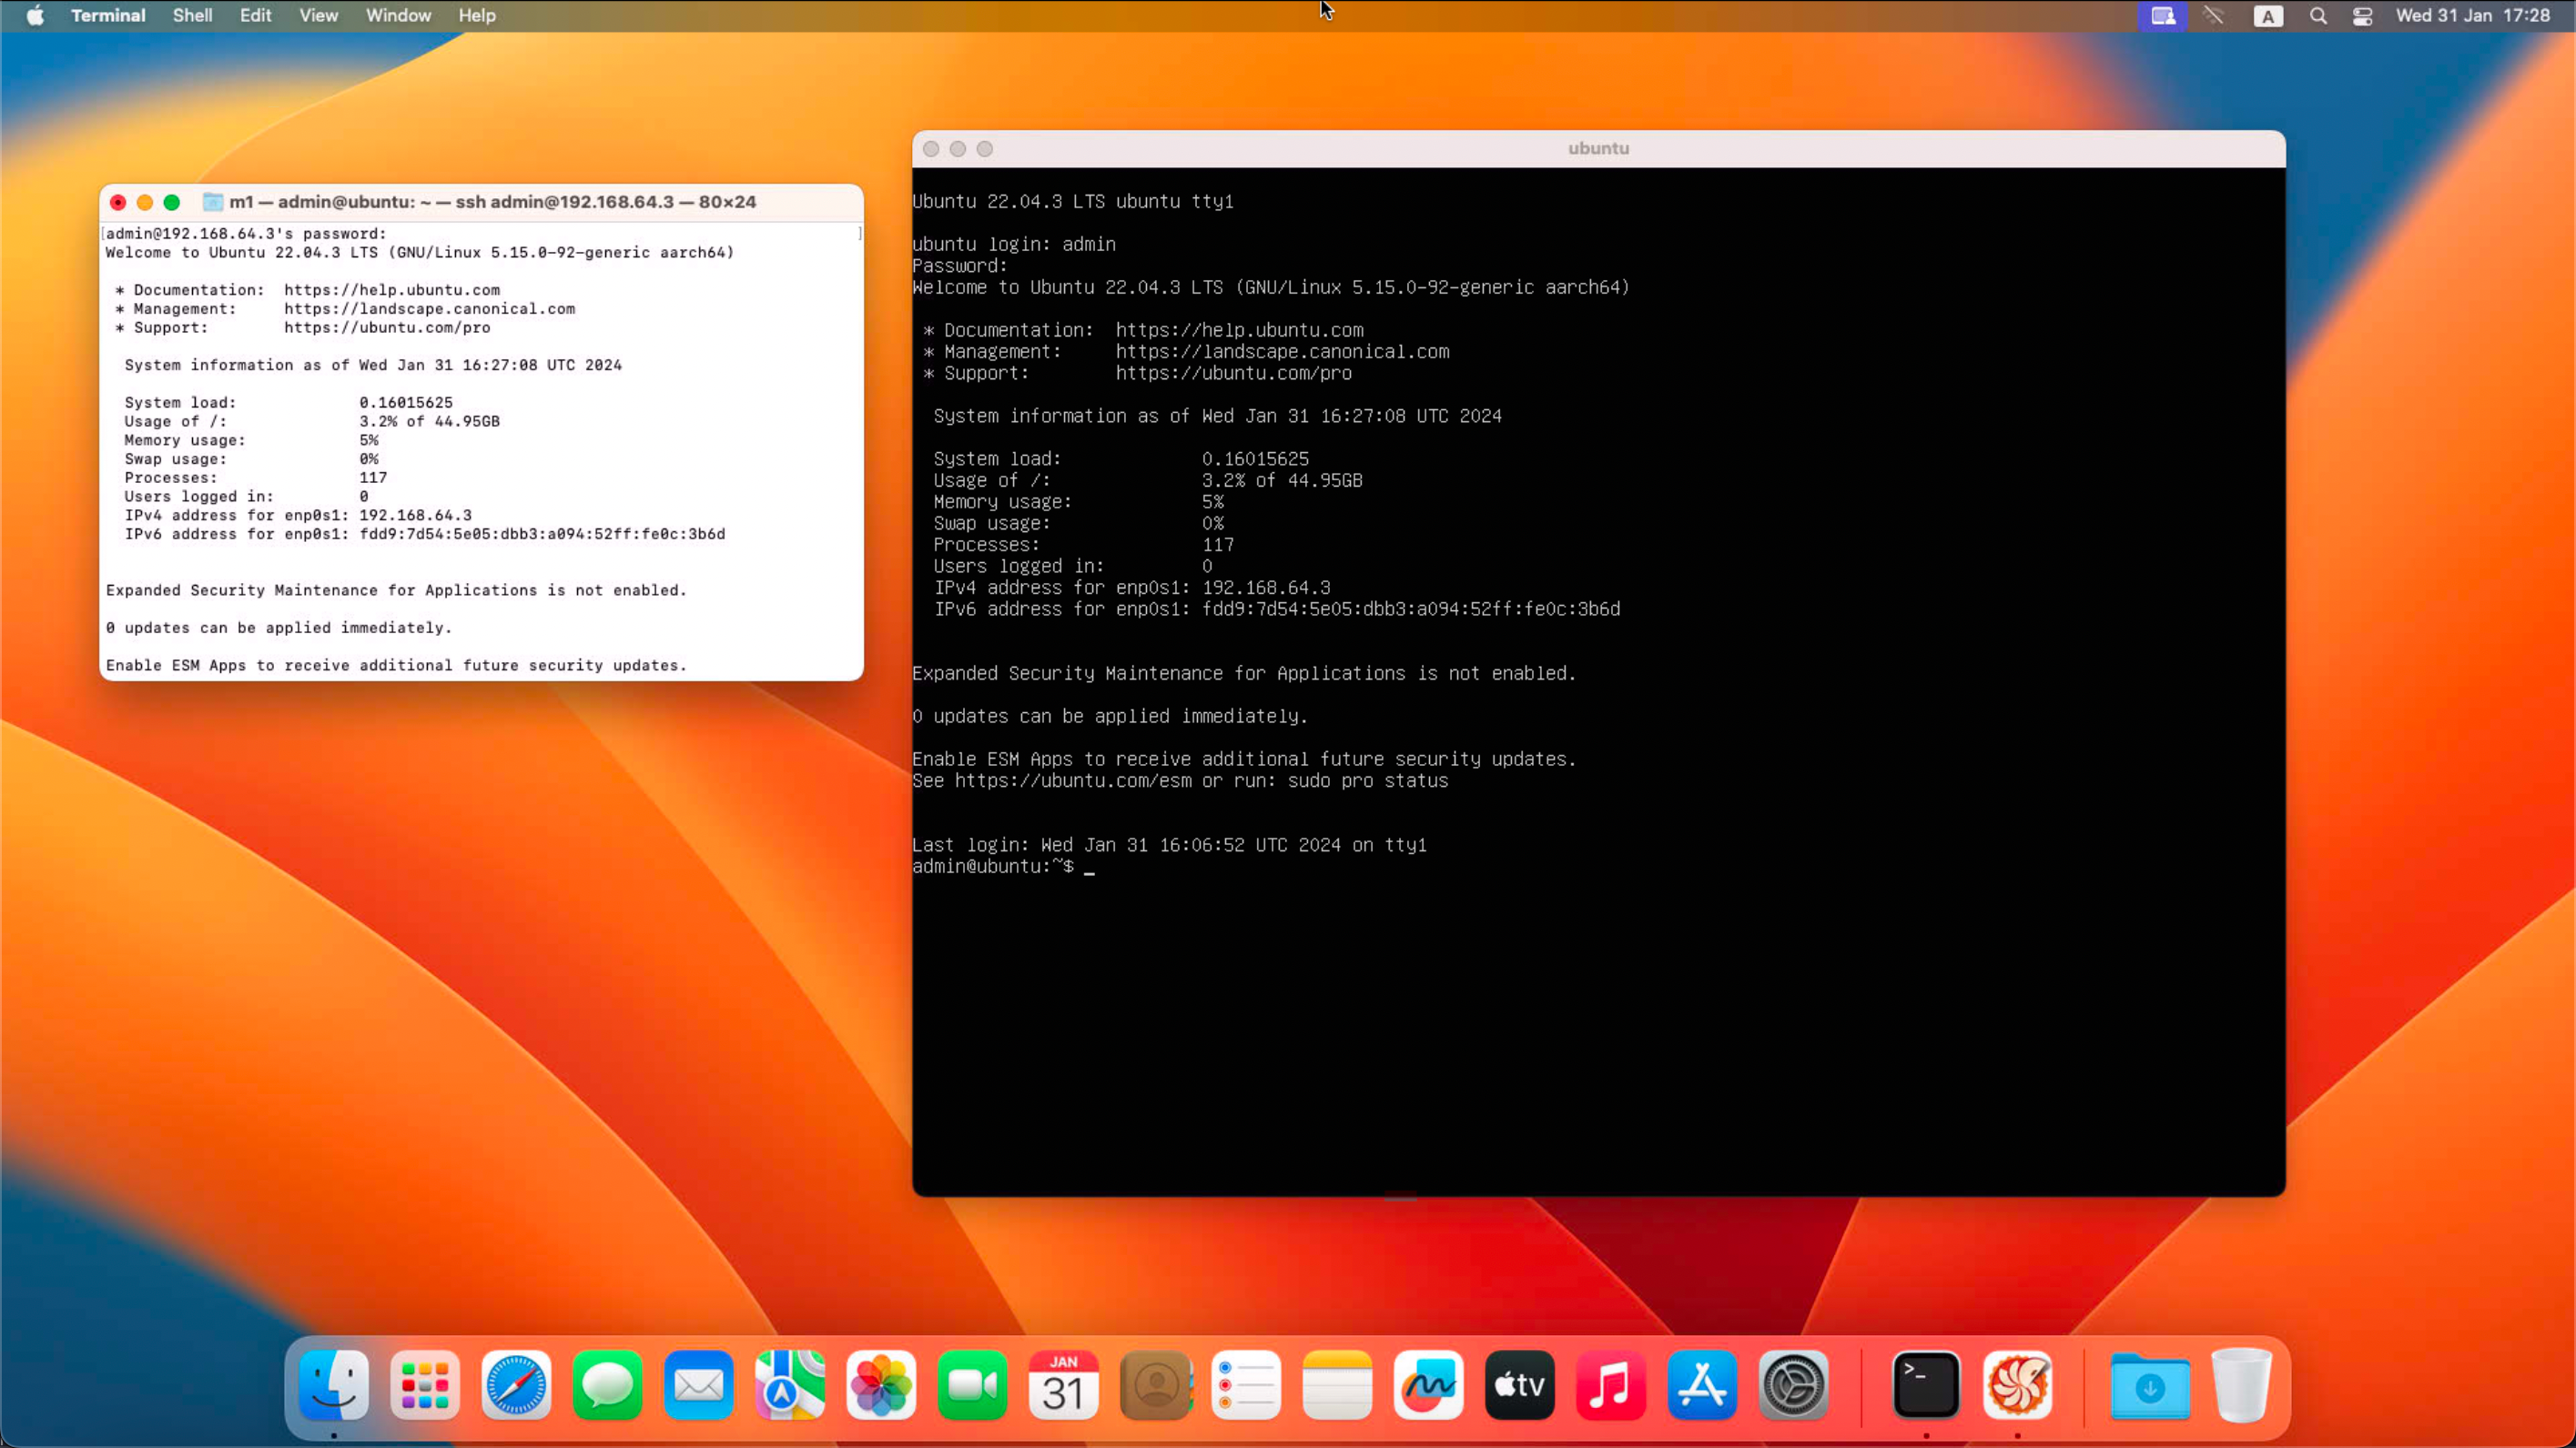This screenshot has height=1448, width=2576.
Task: Open Photos from the Dock
Action: click(x=881, y=1385)
